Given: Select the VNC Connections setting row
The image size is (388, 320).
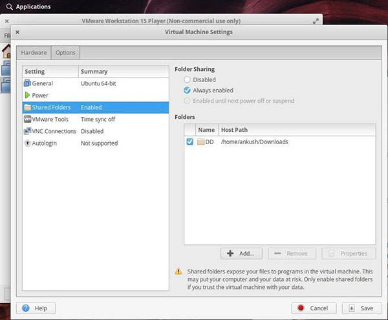Looking at the screenshot, I should (x=96, y=131).
